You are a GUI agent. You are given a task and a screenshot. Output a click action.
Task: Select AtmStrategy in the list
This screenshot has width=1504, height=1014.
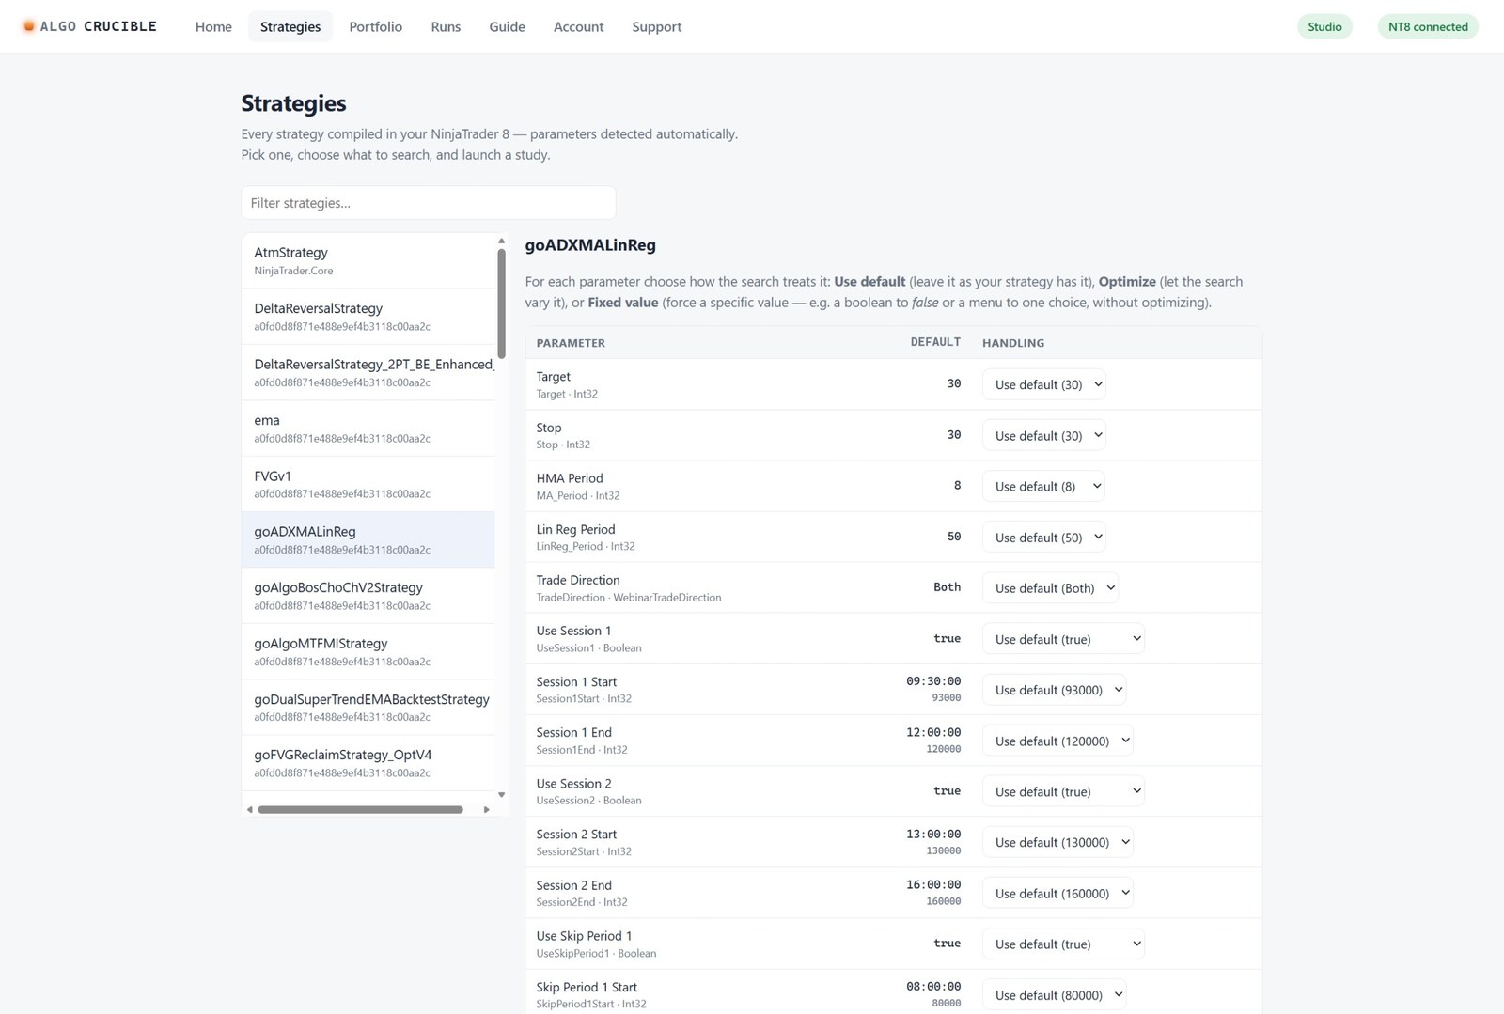click(368, 261)
